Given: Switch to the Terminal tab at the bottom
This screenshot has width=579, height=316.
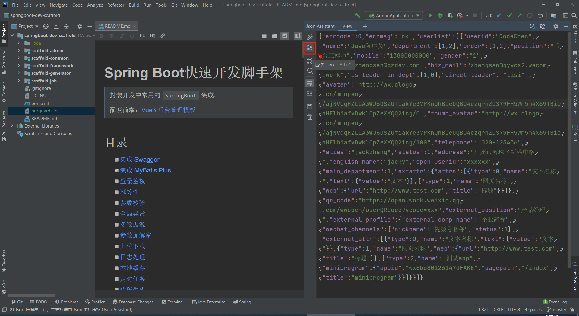Looking at the screenshot, I should point(172,302).
